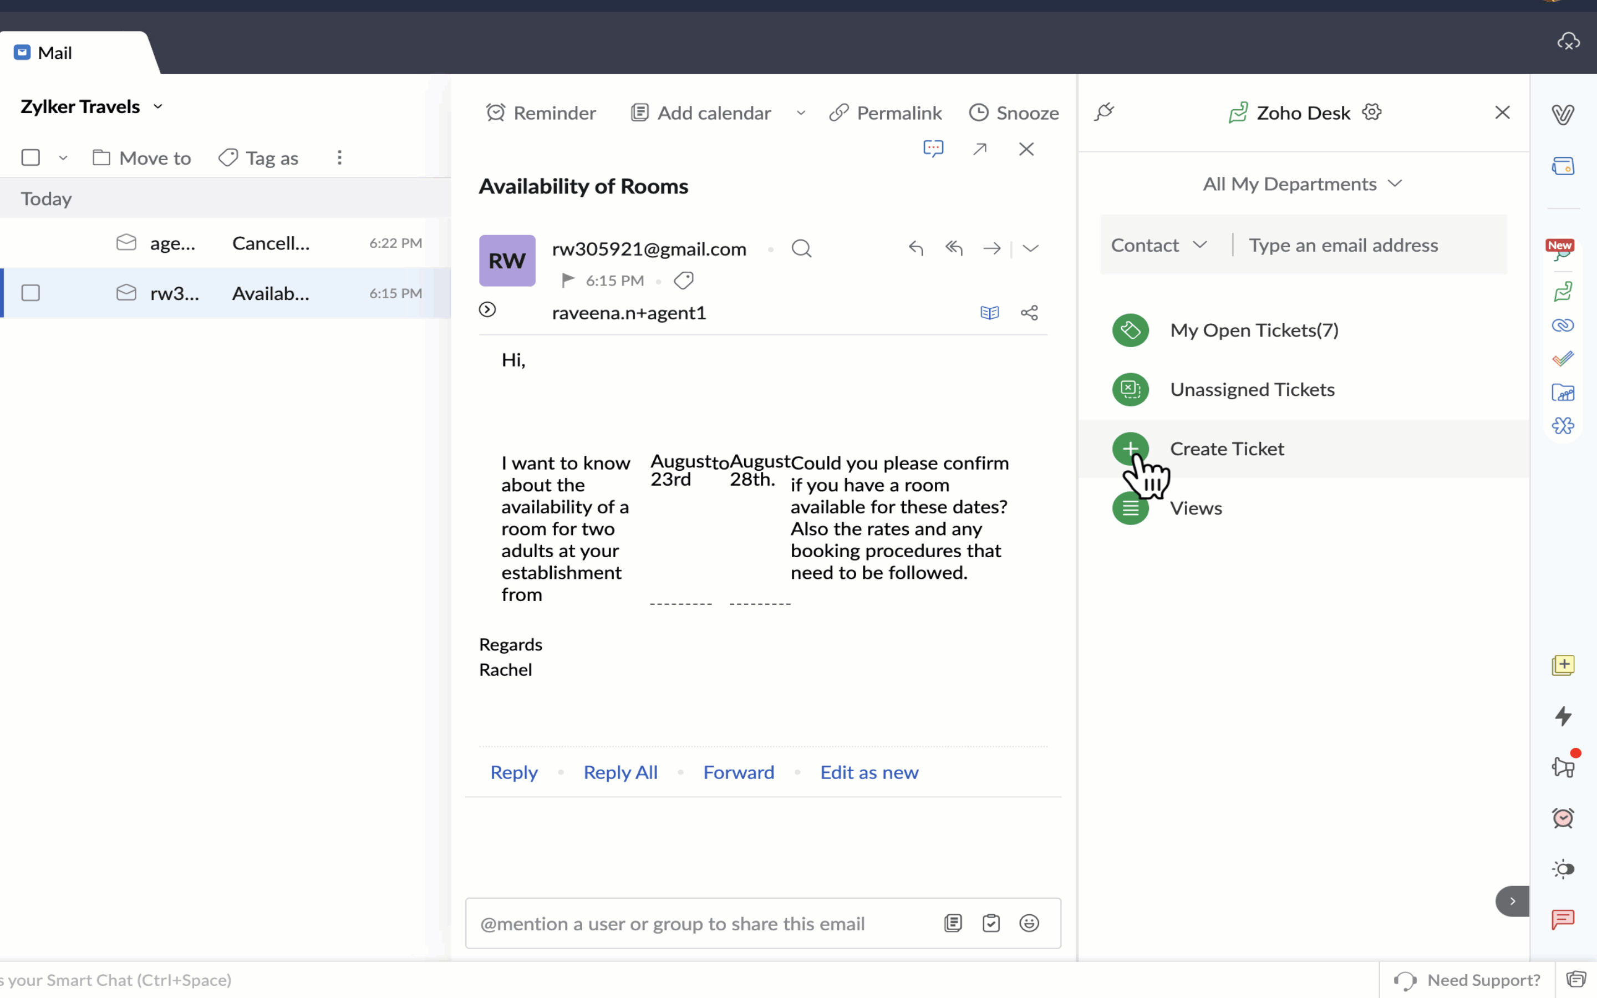
Task: Click the Type an email address field
Action: 1366,245
